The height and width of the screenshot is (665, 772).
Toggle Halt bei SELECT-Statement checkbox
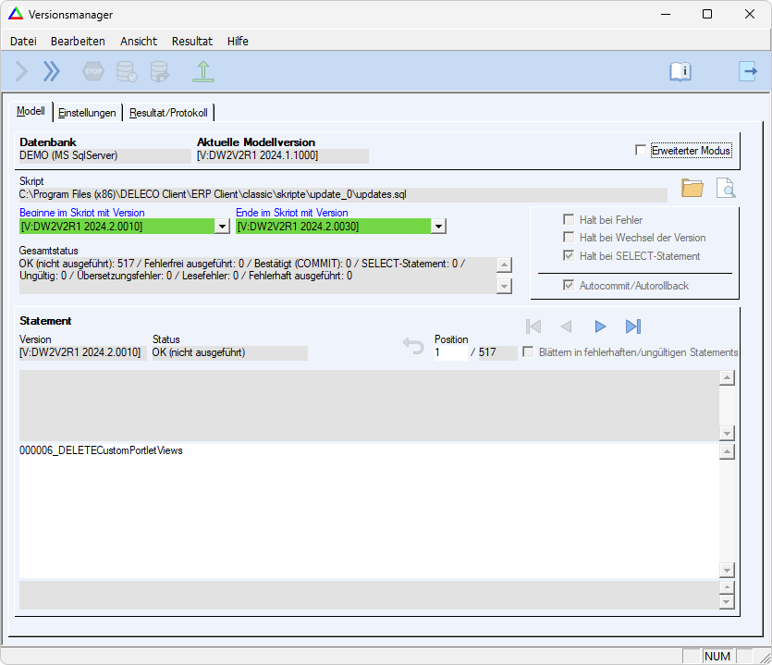(569, 256)
